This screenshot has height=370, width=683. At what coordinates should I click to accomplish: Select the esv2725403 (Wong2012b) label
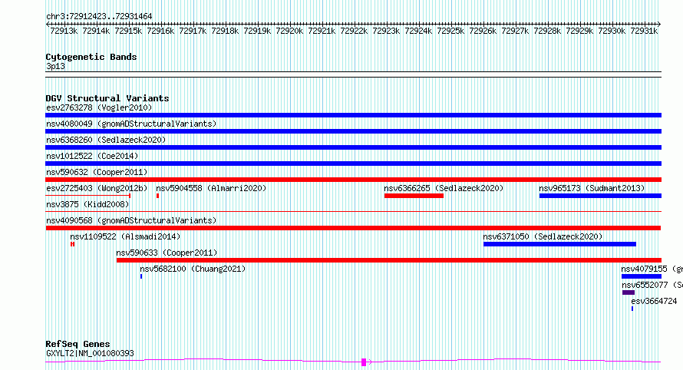pos(97,188)
